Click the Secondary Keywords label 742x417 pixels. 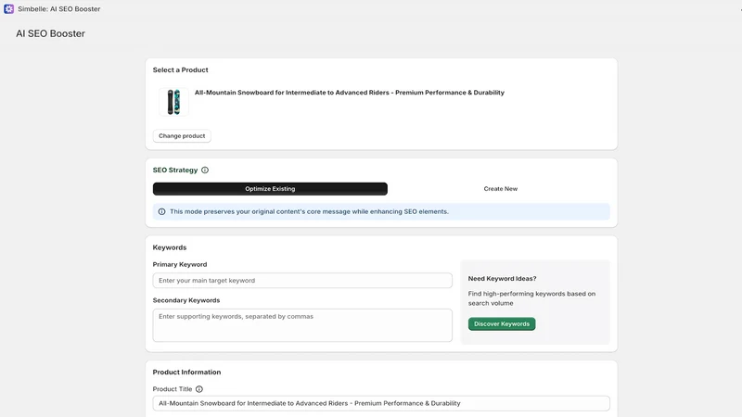pos(186,300)
